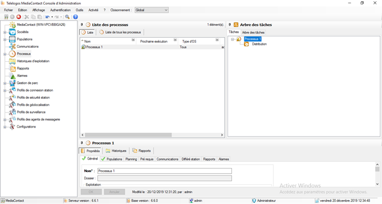This screenshot has height=204, width=382.
Task: Click the Historiques d'exploitation folder icon
Action: coord(12,61)
